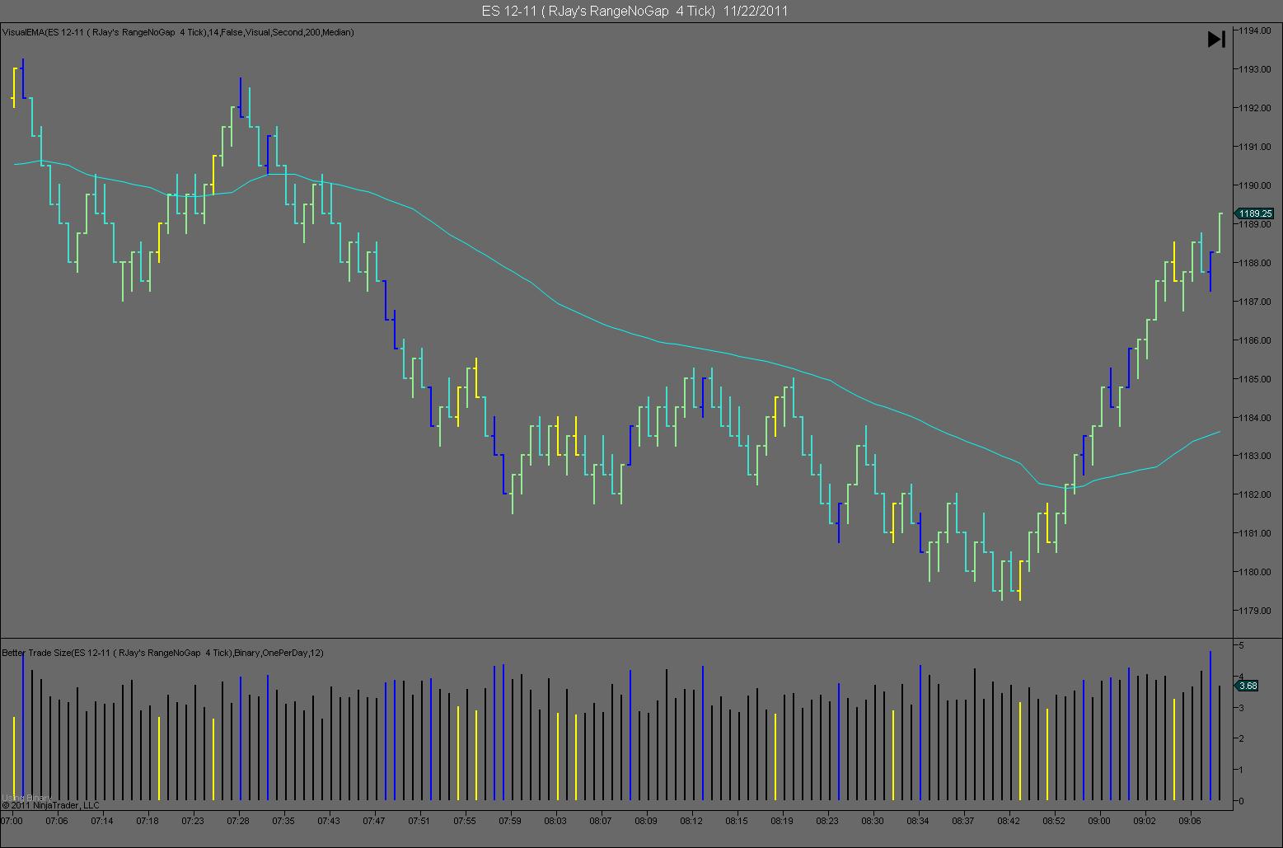Screen dimensions: 1283x848
Task: Click the 08:52 time axis label
Action: tap(1054, 821)
